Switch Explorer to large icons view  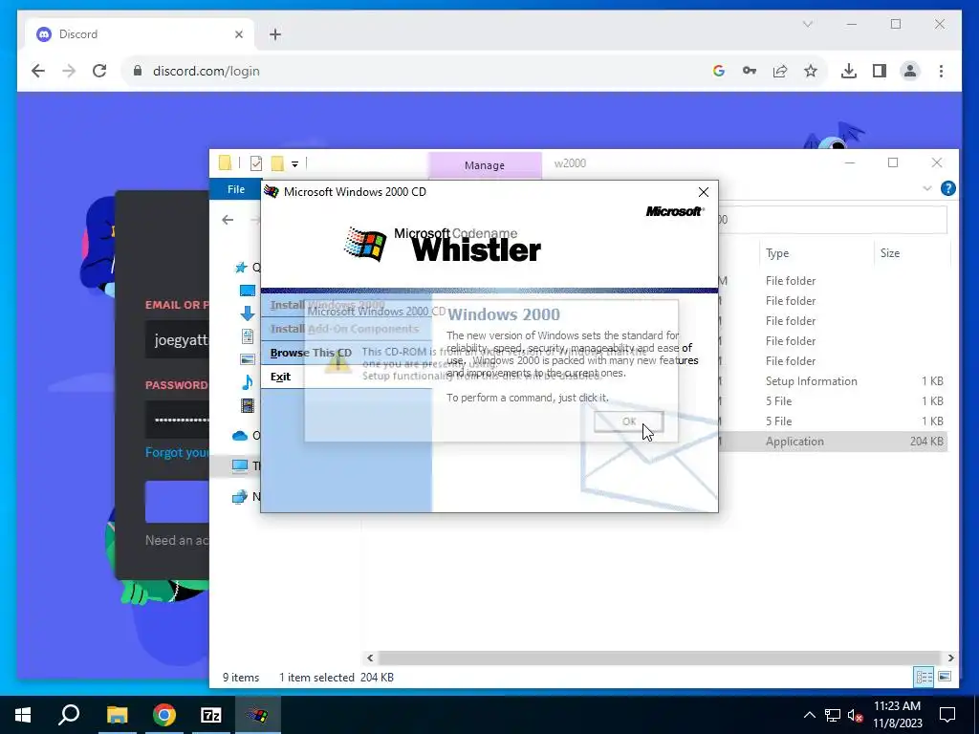(945, 677)
